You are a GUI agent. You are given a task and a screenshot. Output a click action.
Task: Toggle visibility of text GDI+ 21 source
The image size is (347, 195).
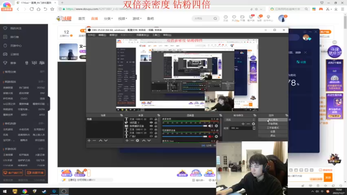coord(151,129)
